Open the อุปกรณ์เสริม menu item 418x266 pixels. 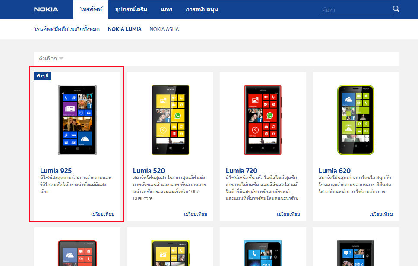coord(131,9)
